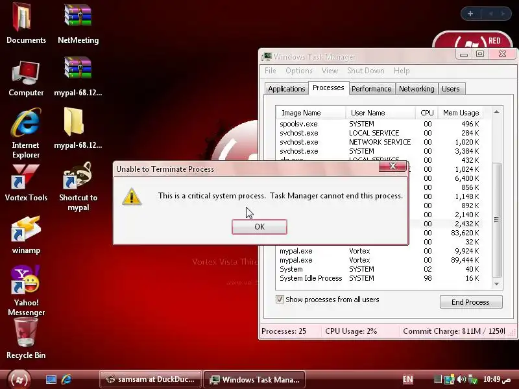Sort by the Mem Usage column header
The height and width of the screenshot is (389, 519).
(461, 113)
